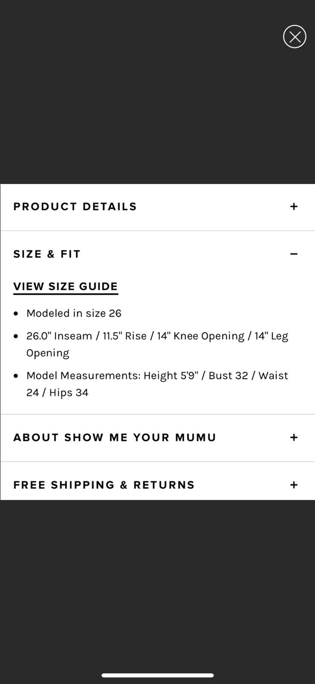Tap the 'Leg Opening' wrapped text line

click(x=48, y=353)
